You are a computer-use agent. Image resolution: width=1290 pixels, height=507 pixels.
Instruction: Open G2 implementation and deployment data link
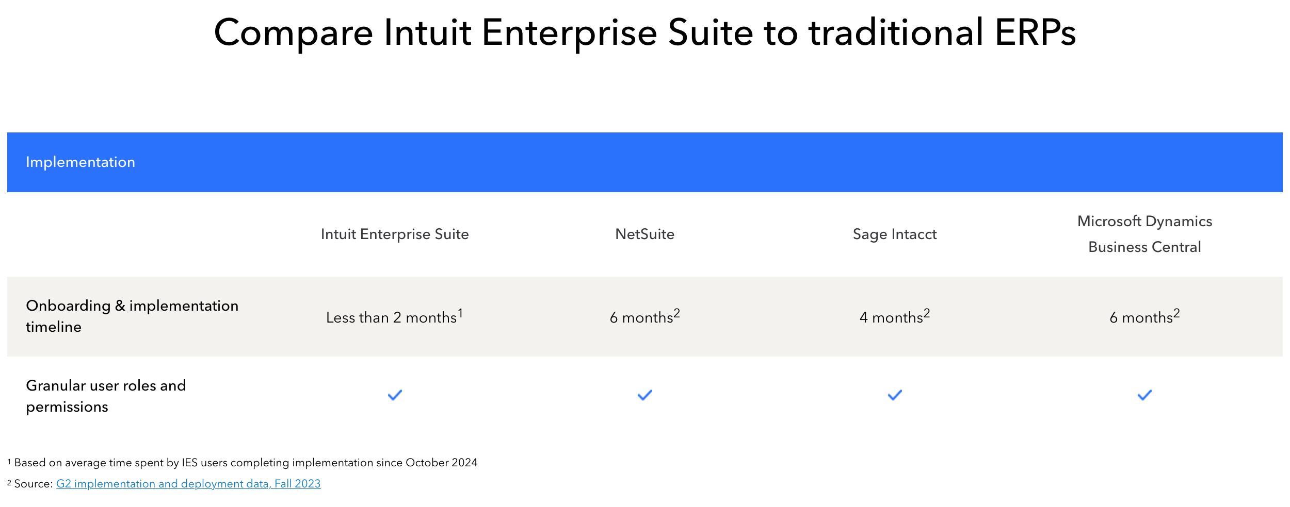pos(188,484)
